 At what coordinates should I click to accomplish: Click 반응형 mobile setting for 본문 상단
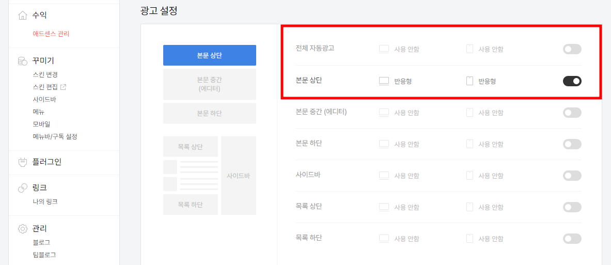click(x=487, y=82)
